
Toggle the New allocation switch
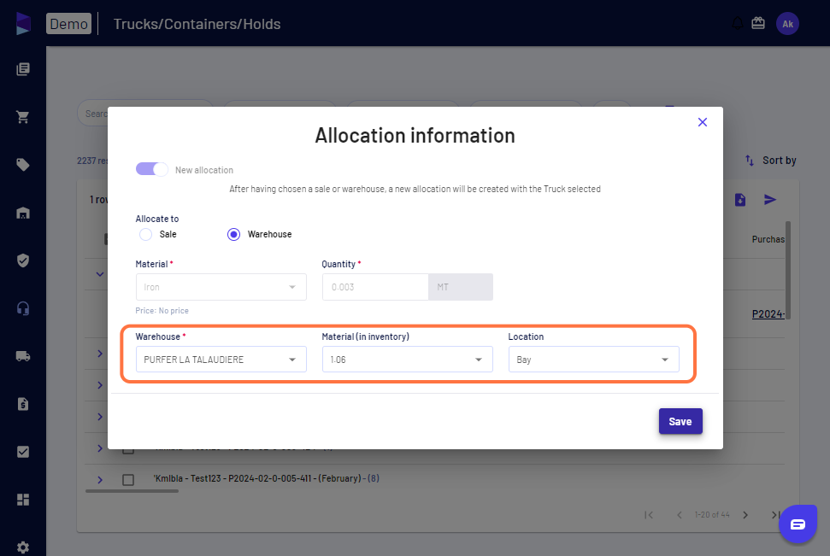click(152, 169)
